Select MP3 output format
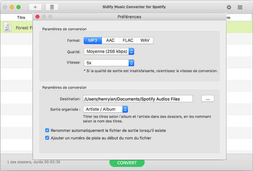This screenshot has height=171, width=253. click(92, 41)
